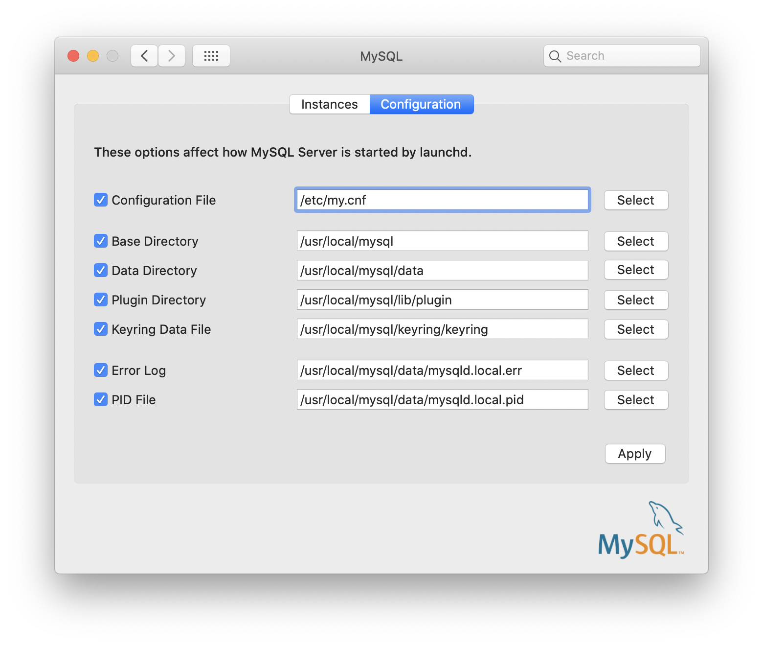Minimize the MySQL window with yellow button
The image size is (763, 646).
pos(93,56)
